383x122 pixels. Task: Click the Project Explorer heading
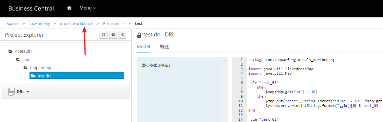click(x=25, y=35)
